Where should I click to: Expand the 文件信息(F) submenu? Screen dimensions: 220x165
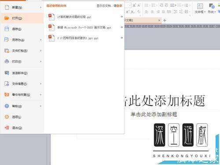[x=40, y=84]
